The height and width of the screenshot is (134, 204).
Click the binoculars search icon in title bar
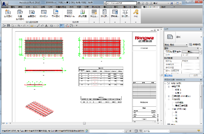139,3
